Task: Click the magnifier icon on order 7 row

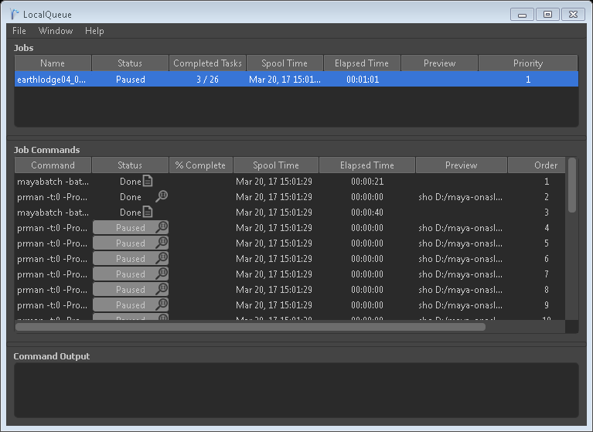Action: [162, 274]
